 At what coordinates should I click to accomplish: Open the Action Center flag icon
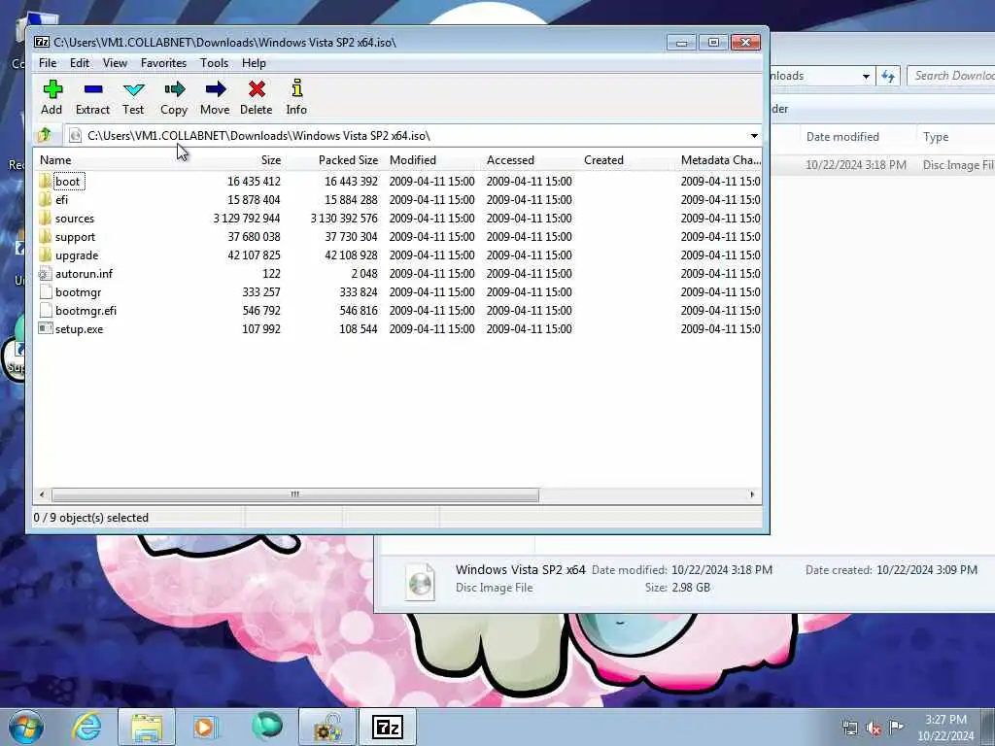tap(896, 727)
